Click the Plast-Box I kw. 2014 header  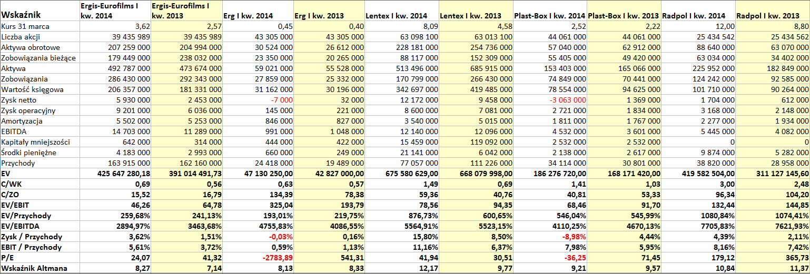(x=549, y=11)
